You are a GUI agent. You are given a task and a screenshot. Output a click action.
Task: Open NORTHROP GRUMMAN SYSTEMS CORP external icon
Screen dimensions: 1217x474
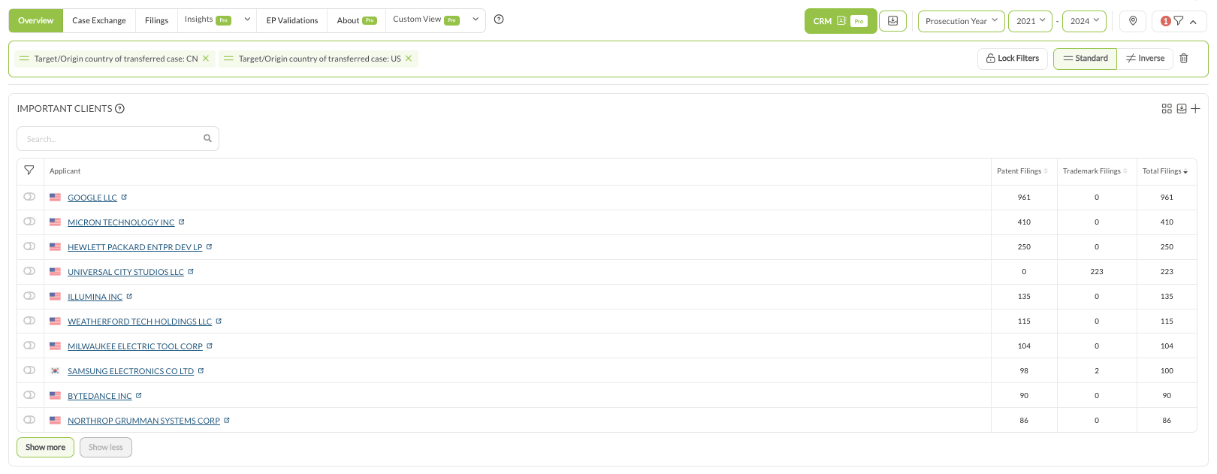click(227, 421)
